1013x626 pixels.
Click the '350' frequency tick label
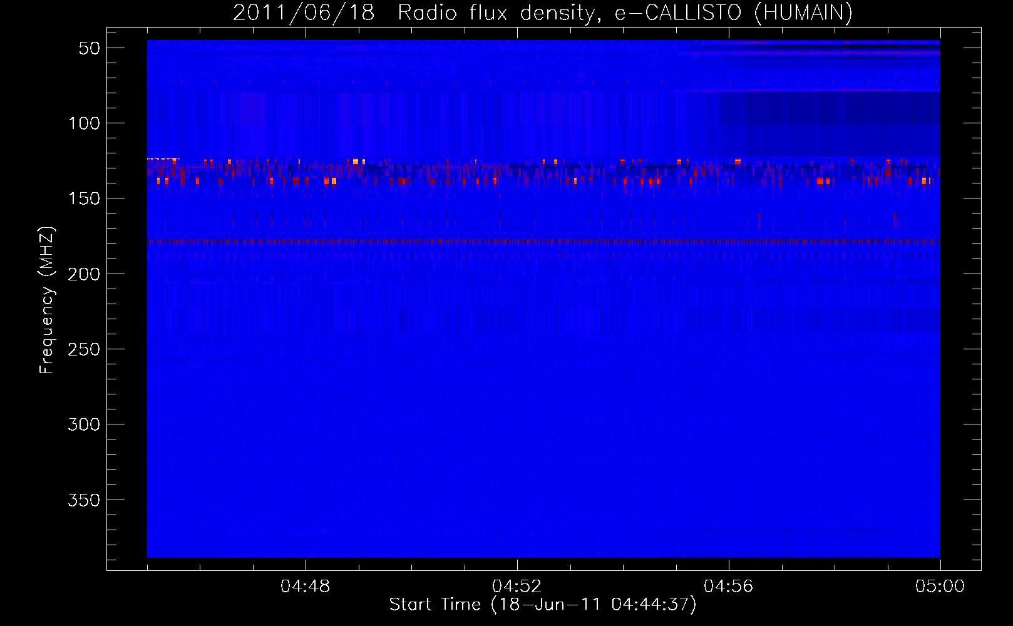(x=84, y=500)
